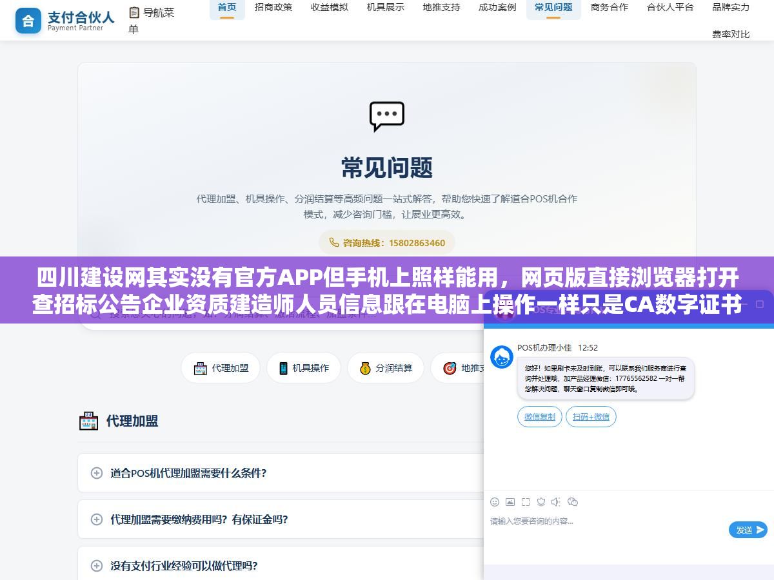Open 品牌实力 navigation item
This screenshot has width=774, height=580.
(x=731, y=8)
